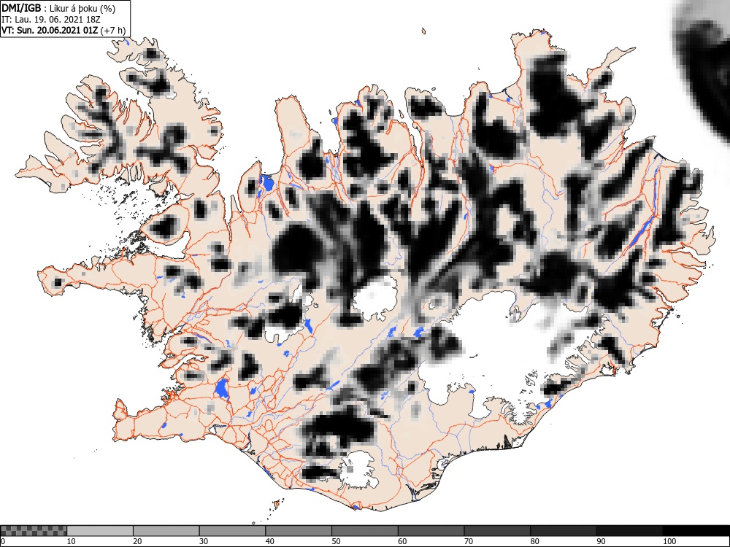730x547 pixels.
Task: Click the legend label '80'
Action: click(x=534, y=541)
